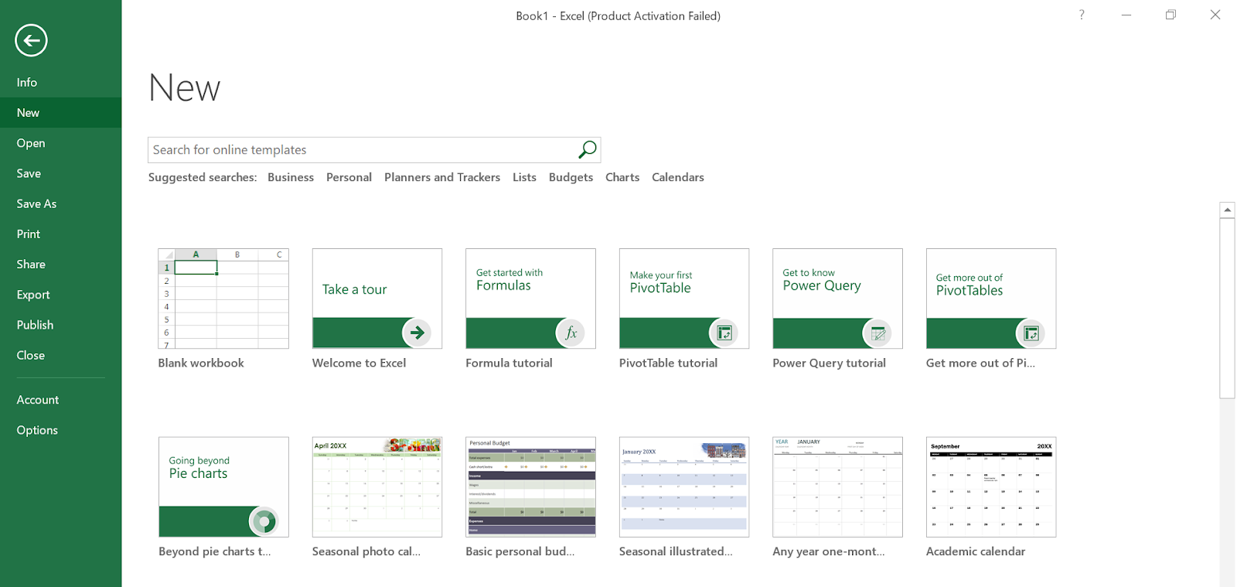Click the vertical scrollbar thumb
The image size is (1237, 587).
click(x=1227, y=308)
